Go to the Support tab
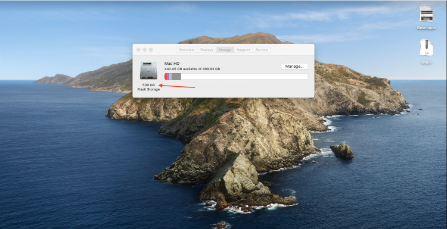This screenshot has width=447, height=229. pyautogui.click(x=243, y=50)
